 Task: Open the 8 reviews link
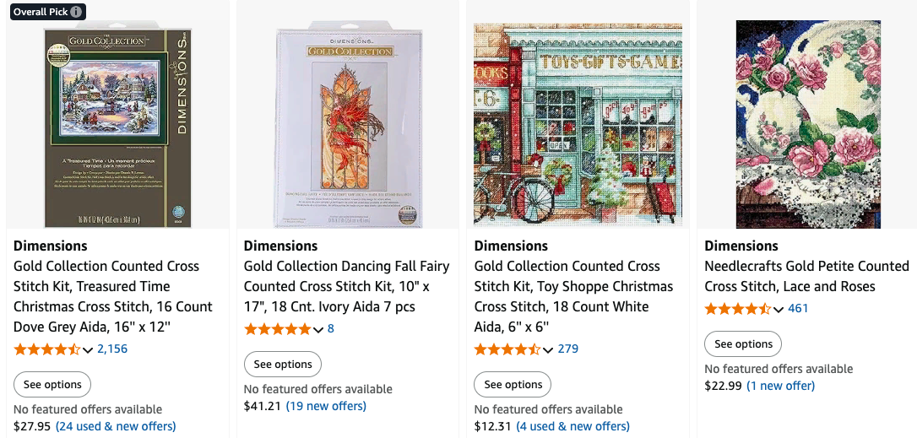[x=331, y=328]
